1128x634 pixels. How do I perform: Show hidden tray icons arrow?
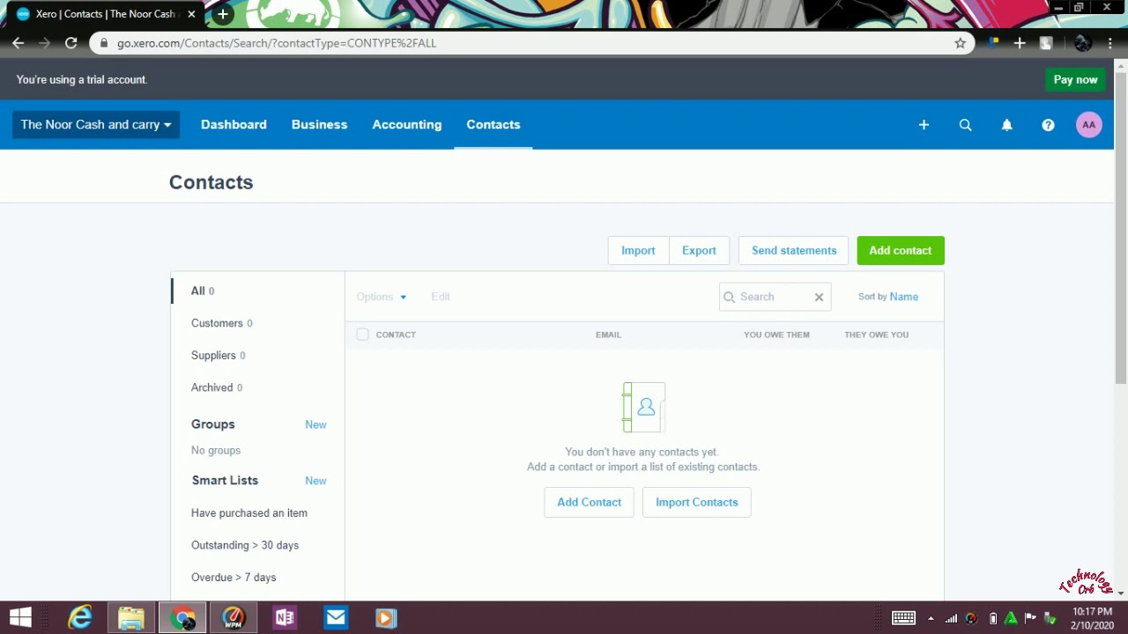[x=931, y=618]
